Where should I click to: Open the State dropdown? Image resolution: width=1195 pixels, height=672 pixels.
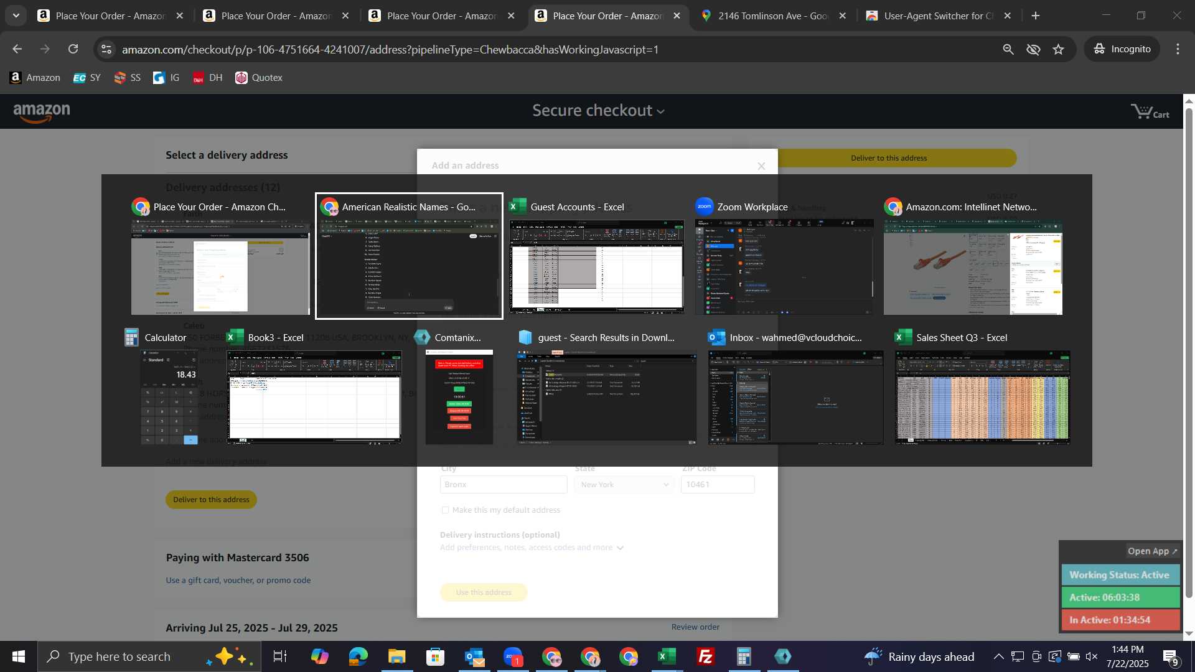click(624, 485)
